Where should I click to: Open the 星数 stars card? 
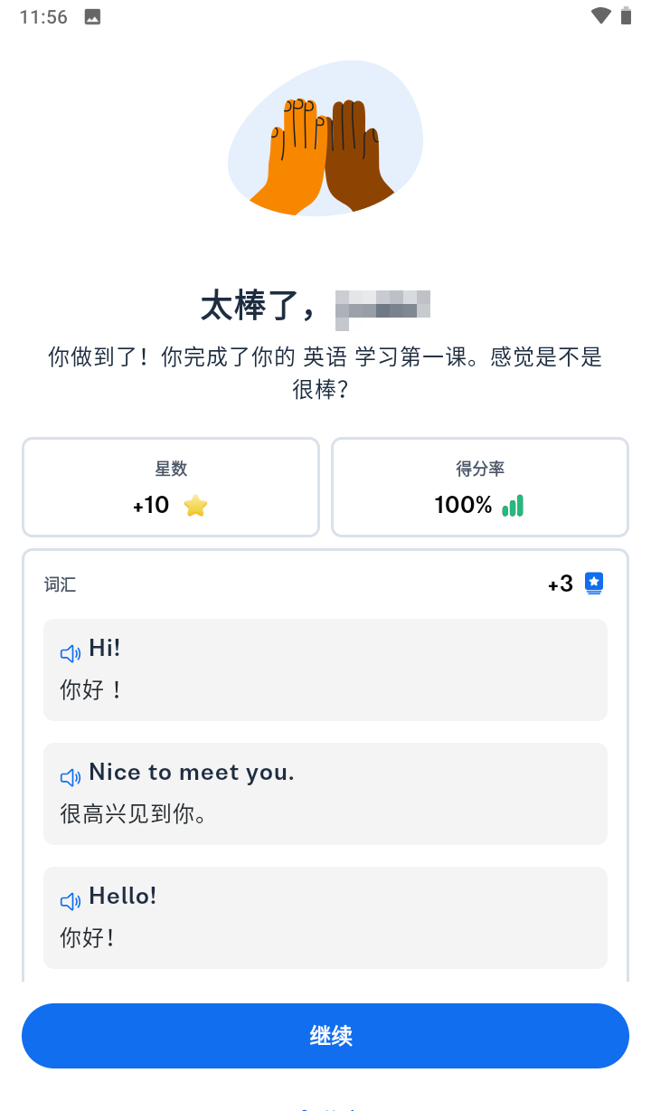coord(171,487)
